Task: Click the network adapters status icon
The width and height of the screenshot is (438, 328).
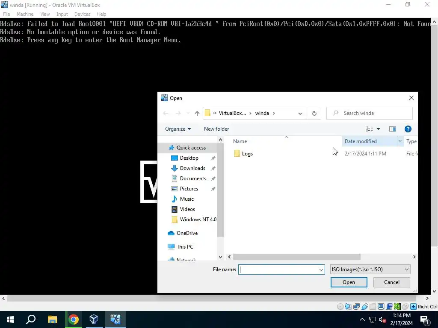Action: (356, 307)
